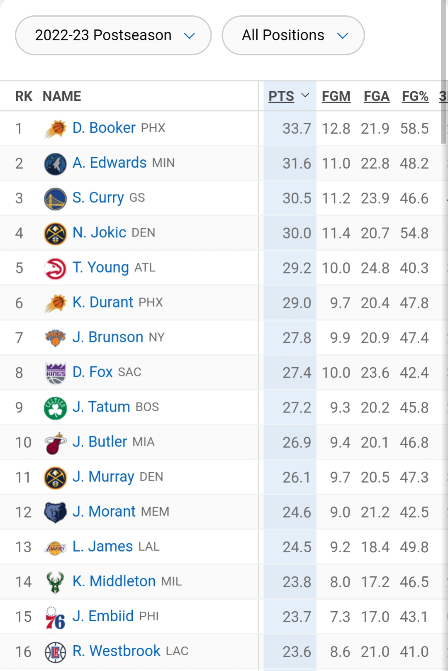This screenshot has height=671, width=448.
Task: Sort table by FGM column
Action: tap(336, 96)
